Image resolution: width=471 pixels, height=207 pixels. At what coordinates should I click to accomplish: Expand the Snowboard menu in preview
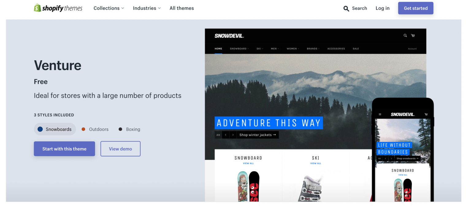pos(239,49)
